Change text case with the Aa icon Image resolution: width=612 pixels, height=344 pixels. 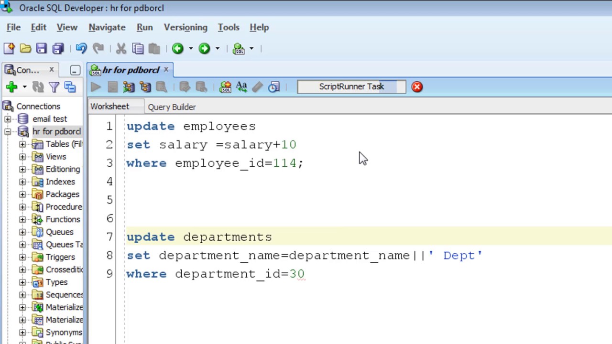(241, 87)
